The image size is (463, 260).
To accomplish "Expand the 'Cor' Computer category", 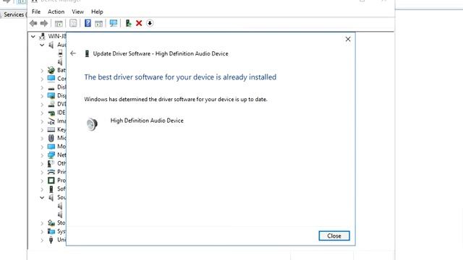I will tap(42, 79).
